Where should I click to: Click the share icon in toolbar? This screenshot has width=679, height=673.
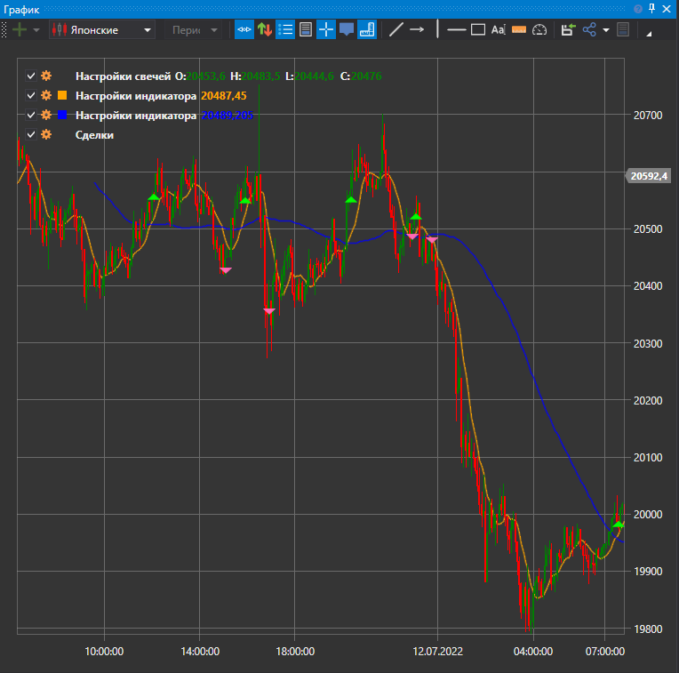pos(589,29)
